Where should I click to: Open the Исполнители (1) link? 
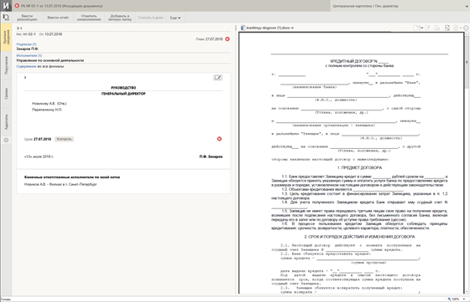click(29, 55)
